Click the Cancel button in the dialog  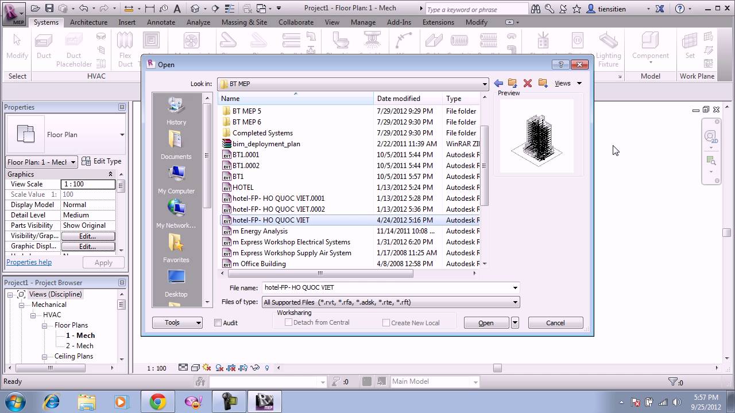[x=555, y=323]
